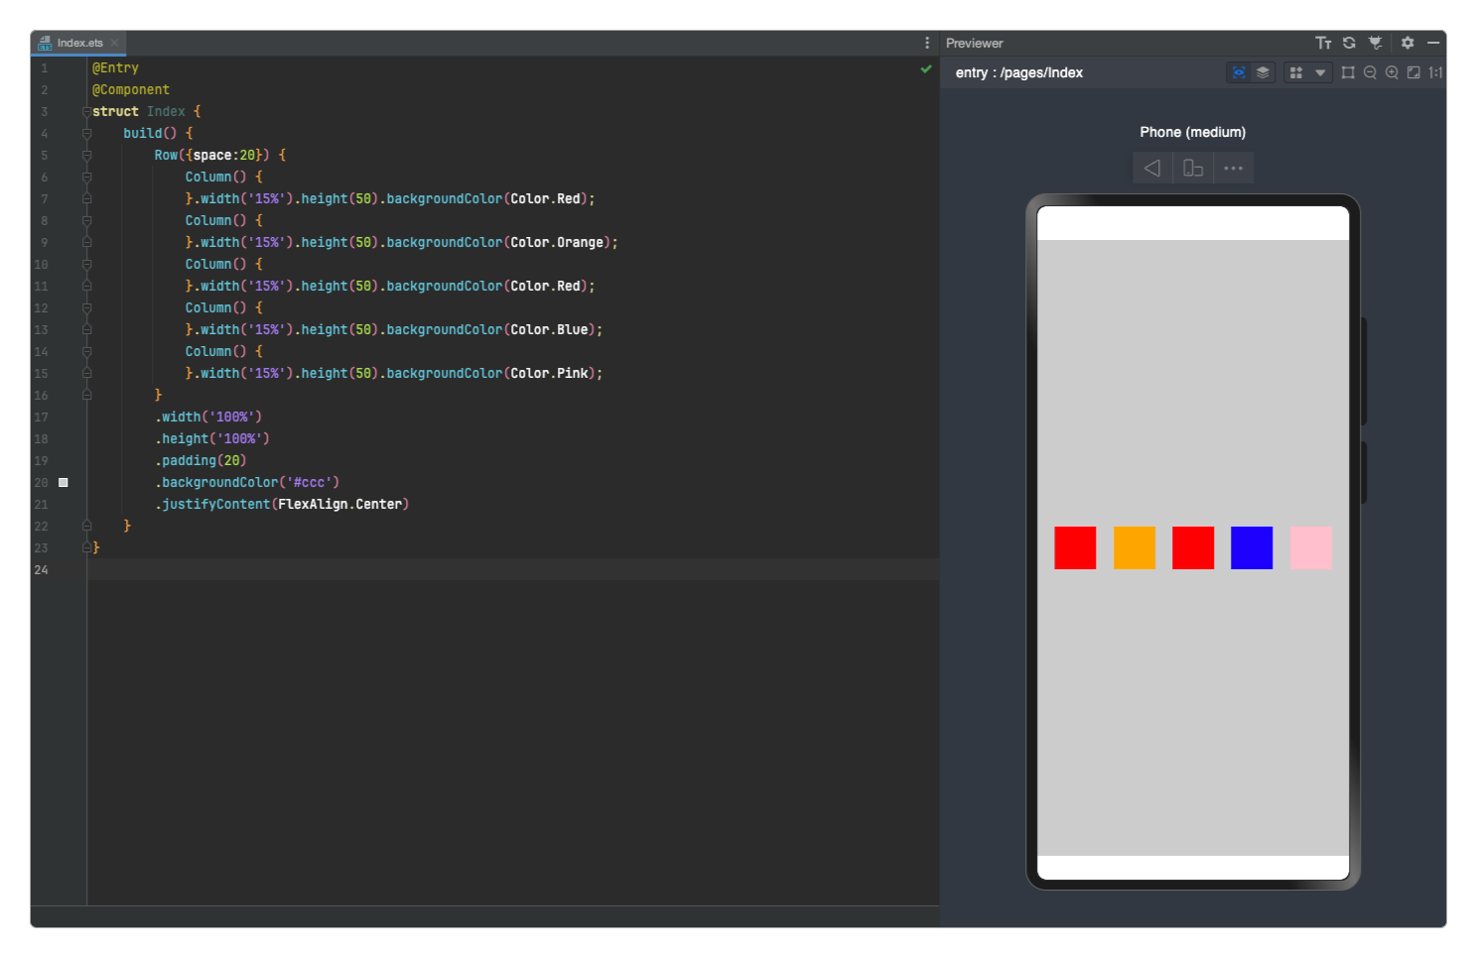Click the plug debug icon in Previewer
The height and width of the screenshot is (958, 1477).
tap(1375, 43)
